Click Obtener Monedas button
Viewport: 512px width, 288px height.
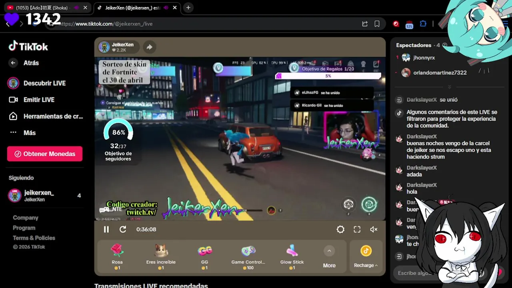tap(45, 154)
